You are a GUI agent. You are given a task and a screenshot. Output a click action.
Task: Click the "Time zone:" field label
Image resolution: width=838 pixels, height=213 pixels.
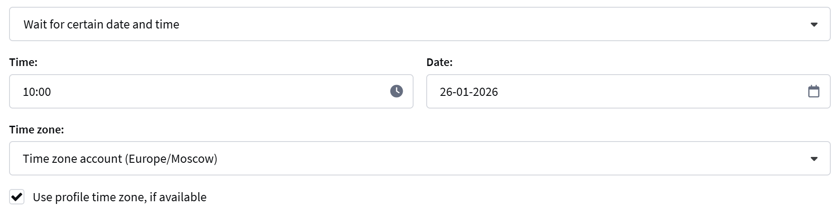[x=36, y=130]
